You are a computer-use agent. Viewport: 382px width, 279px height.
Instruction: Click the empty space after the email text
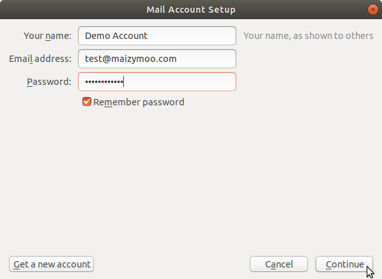click(x=206, y=59)
